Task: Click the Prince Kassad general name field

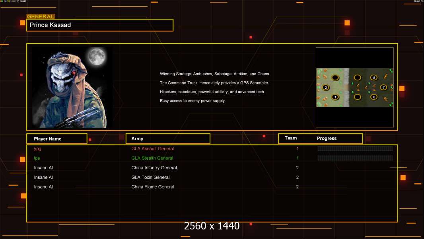Action: pos(100,25)
